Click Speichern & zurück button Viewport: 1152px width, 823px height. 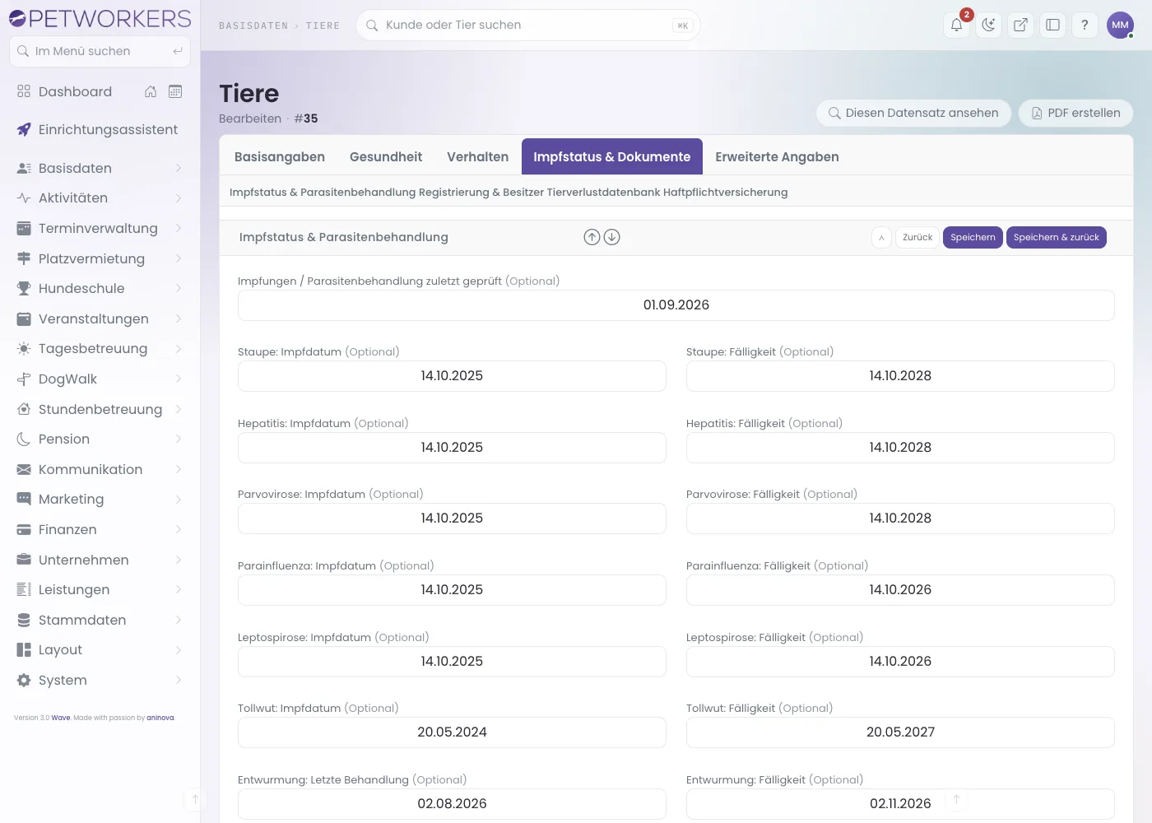(x=1057, y=237)
